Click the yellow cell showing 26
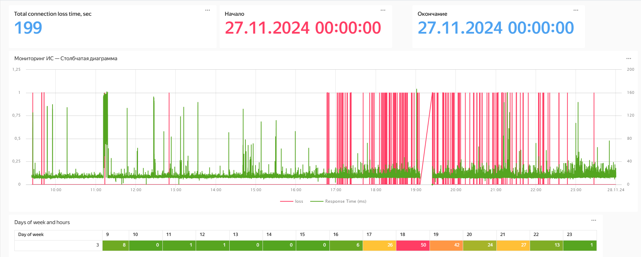 click(x=379, y=245)
